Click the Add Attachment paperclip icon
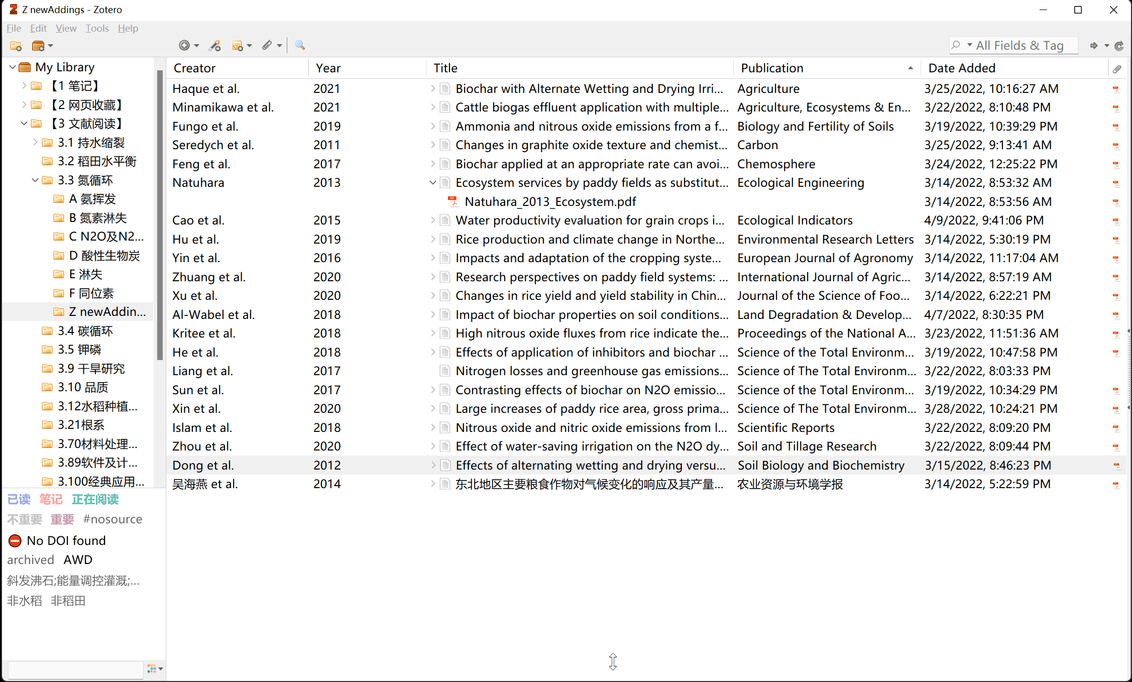The width and height of the screenshot is (1132, 682). (x=267, y=46)
